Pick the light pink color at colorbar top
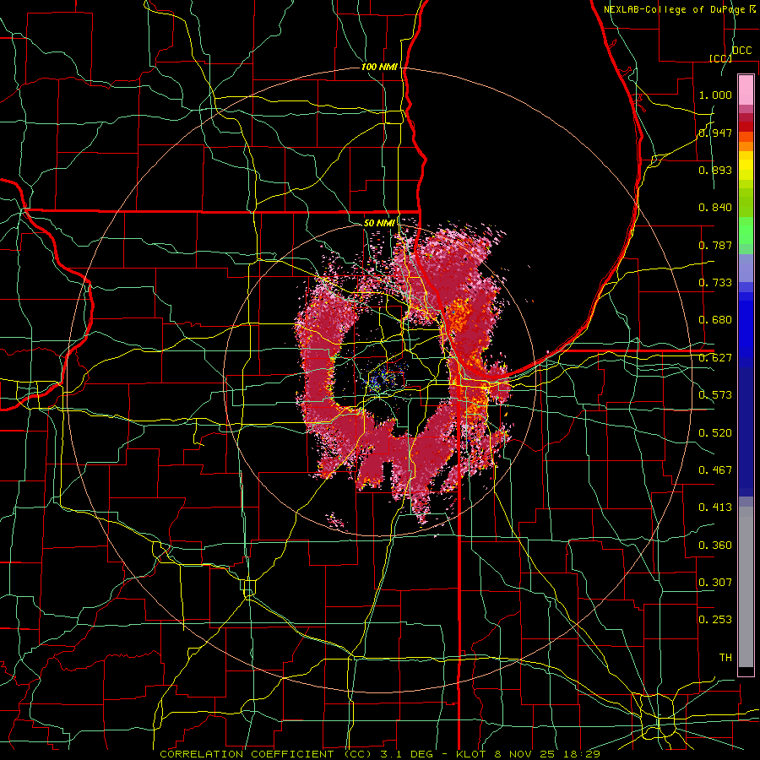Screen dimensions: 760x760 click(746, 90)
